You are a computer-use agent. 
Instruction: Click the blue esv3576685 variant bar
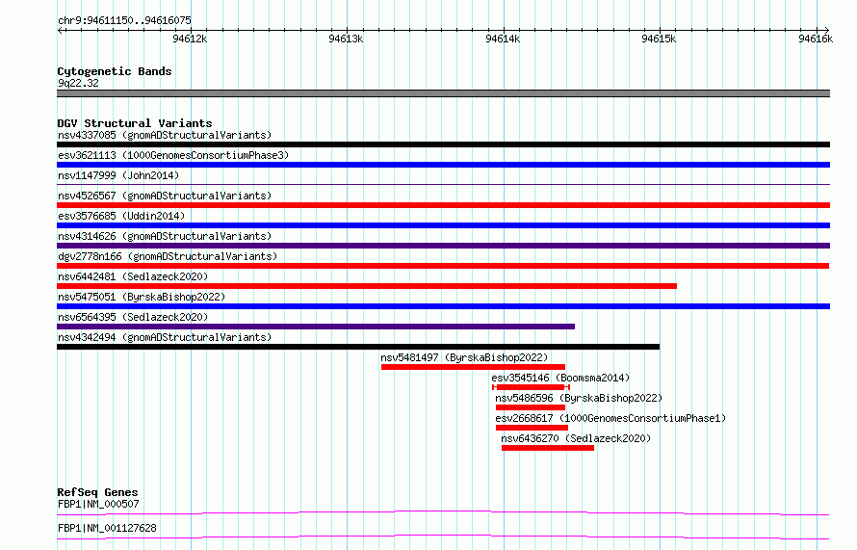(x=443, y=225)
